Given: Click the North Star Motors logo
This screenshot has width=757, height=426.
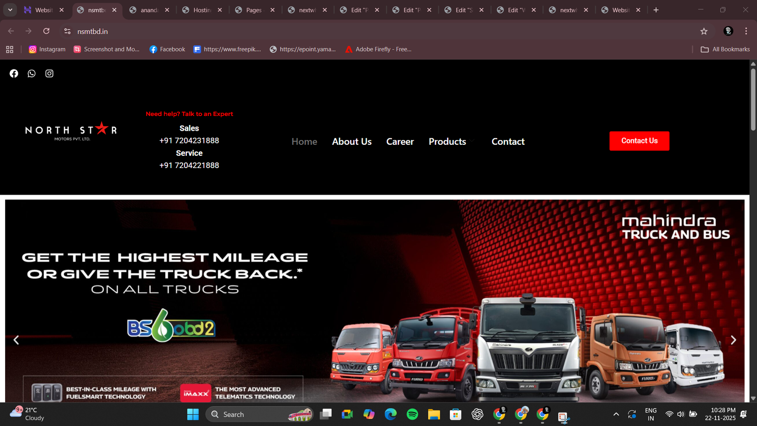Looking at the screenshot, I should [71, 131].
